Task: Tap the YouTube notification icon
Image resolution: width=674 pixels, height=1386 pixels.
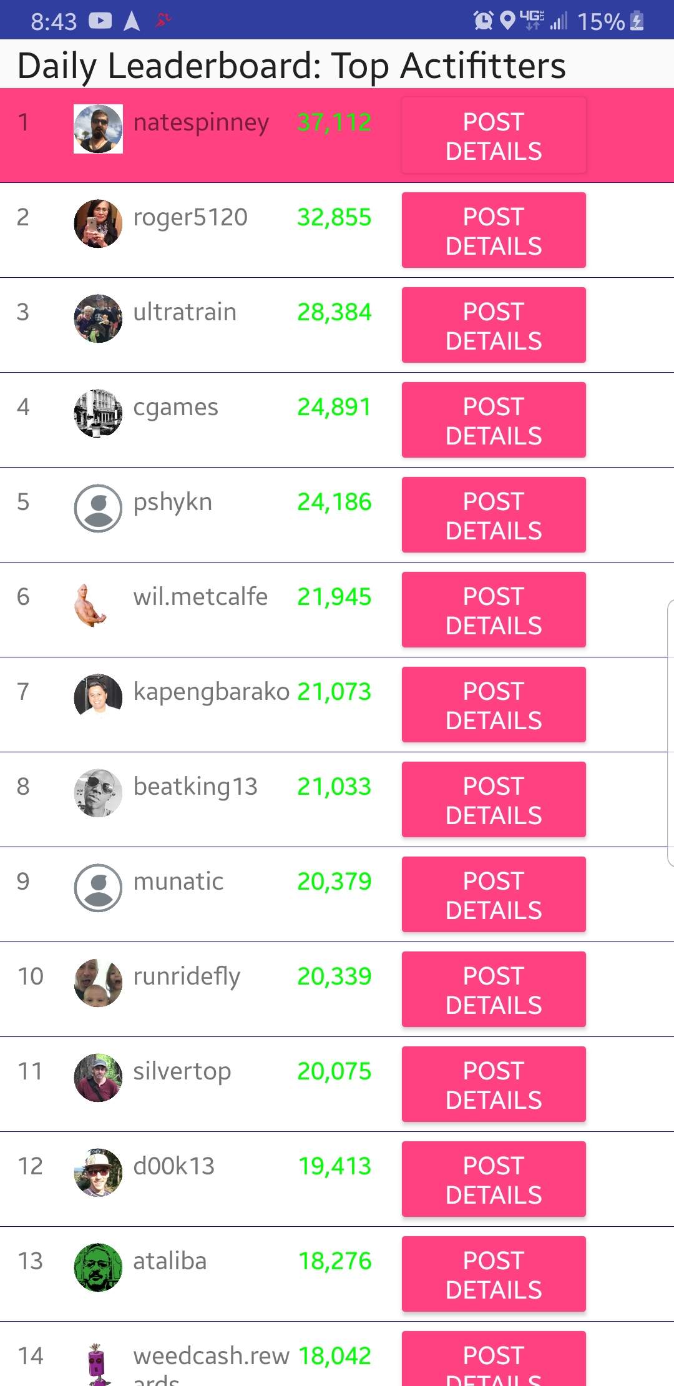Action: coord(100,21)
